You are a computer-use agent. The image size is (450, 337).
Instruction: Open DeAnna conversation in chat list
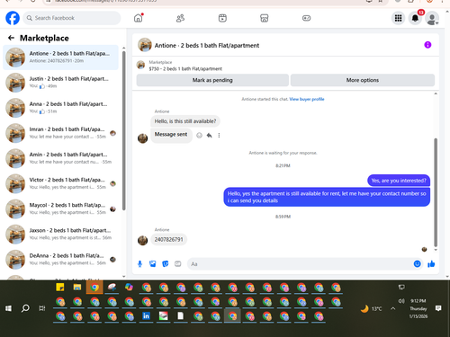[x=61, y=260]
